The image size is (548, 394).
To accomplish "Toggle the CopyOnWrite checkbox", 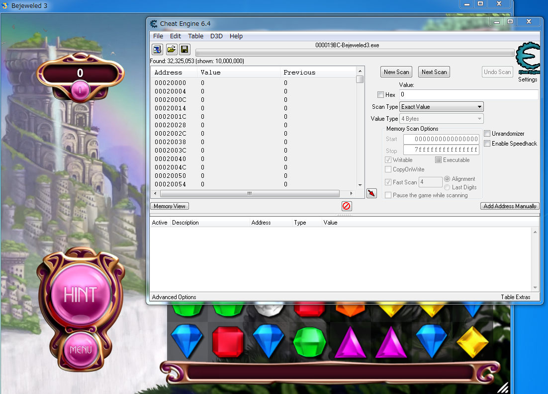I will (388, 169).
